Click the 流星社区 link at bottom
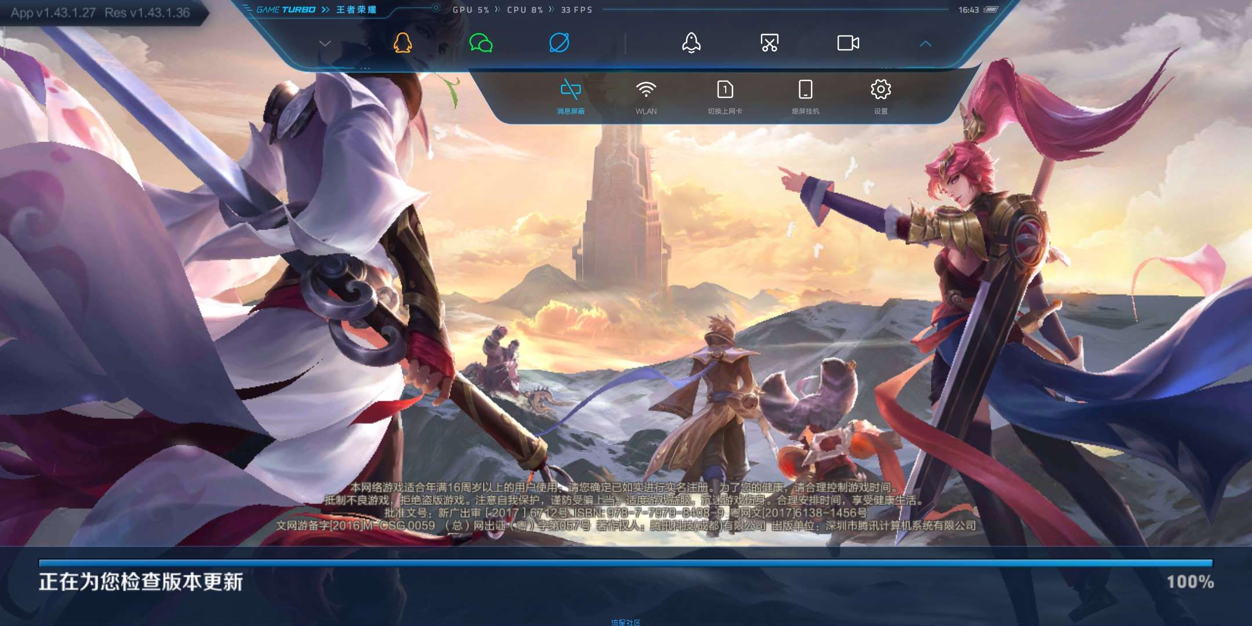 (626, 623)
